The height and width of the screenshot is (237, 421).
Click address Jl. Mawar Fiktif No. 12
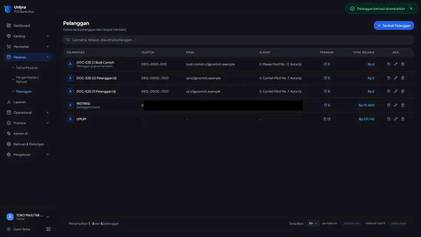click(x=280, y=64)
